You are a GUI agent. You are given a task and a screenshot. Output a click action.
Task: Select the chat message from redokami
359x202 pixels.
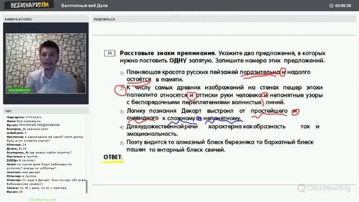click(17, 133)
